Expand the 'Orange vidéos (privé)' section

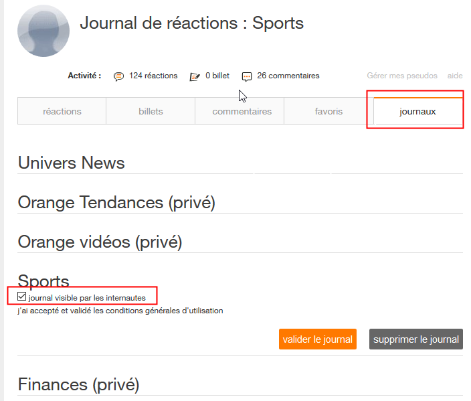click(100, 242)
